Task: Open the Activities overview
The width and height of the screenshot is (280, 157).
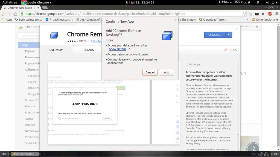Action: [10, 2]
